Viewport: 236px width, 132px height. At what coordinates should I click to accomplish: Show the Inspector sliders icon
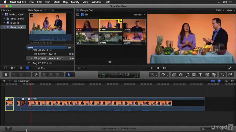(x=222, y=75)
